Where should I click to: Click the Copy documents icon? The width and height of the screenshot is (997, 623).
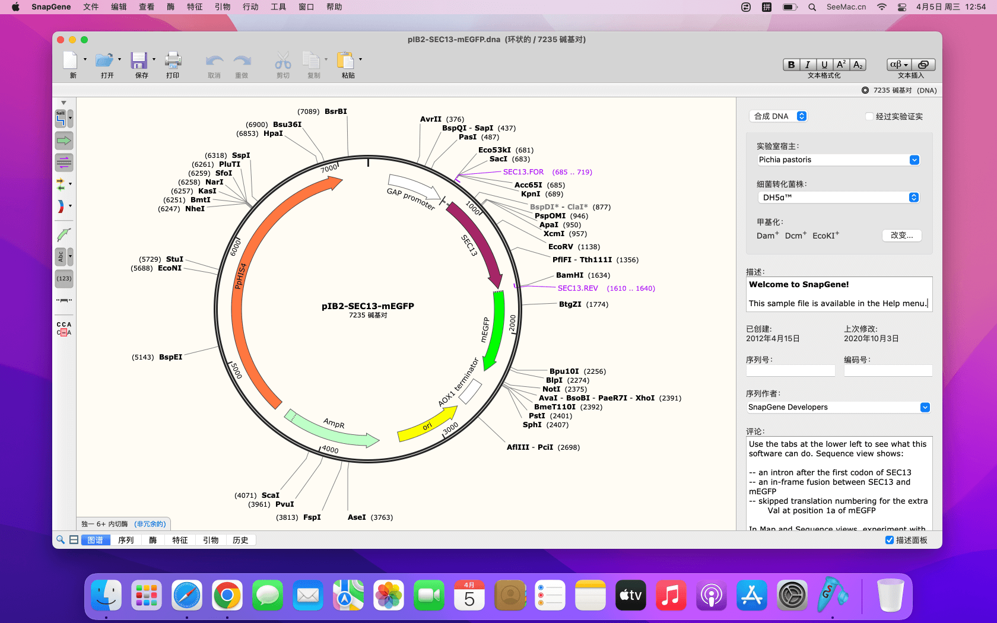(x=311, y=61)
